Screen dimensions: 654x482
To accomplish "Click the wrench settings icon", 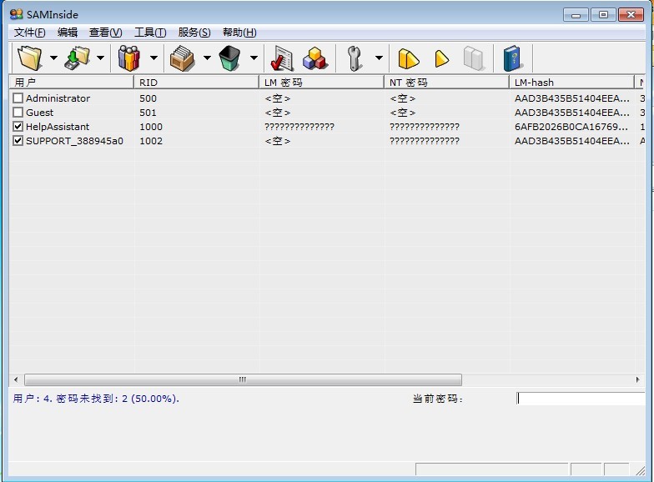I will pyautogui.click(x=355, y=58).
